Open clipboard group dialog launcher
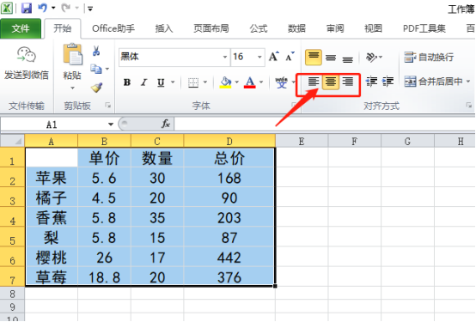 pyautogui.click(x=107, y=106)
